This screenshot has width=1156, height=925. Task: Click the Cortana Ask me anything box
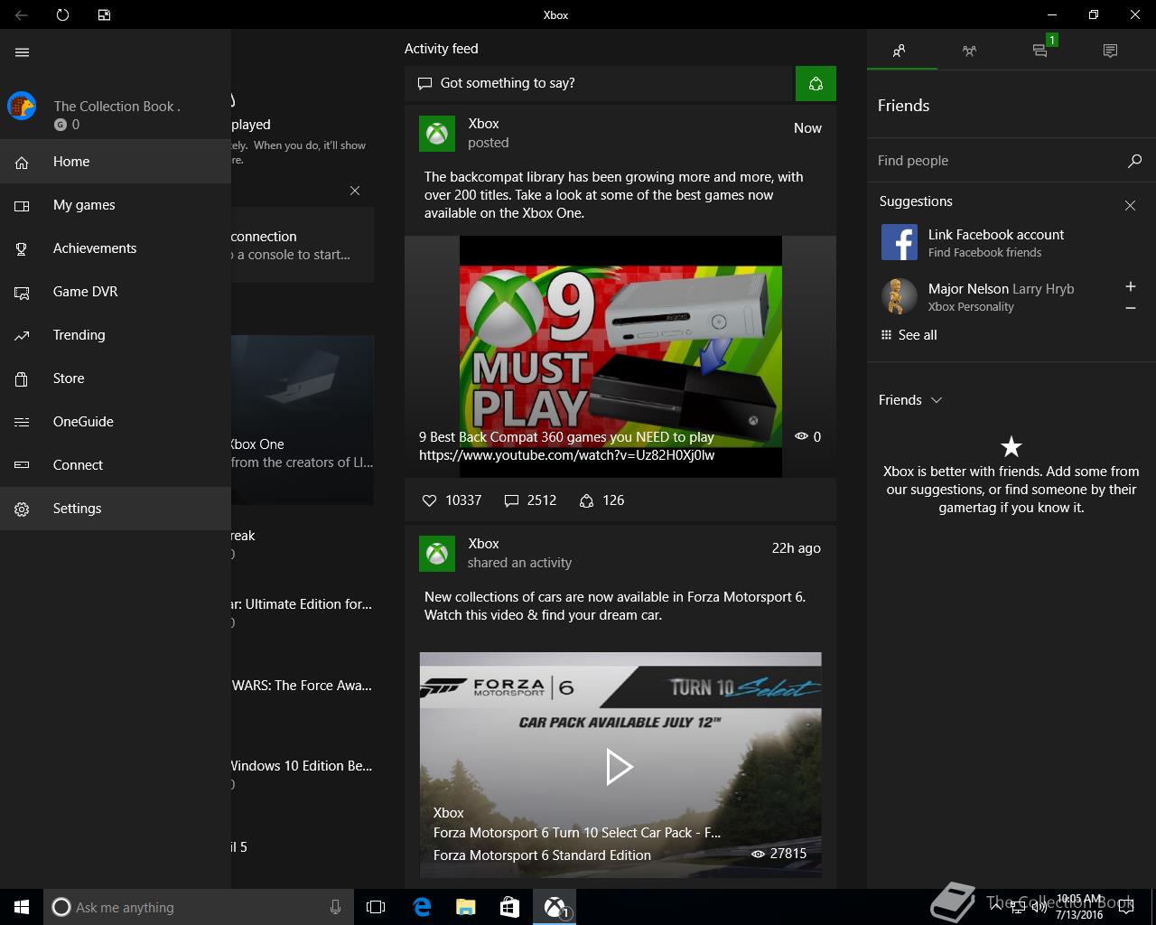[x=198, y=907]
